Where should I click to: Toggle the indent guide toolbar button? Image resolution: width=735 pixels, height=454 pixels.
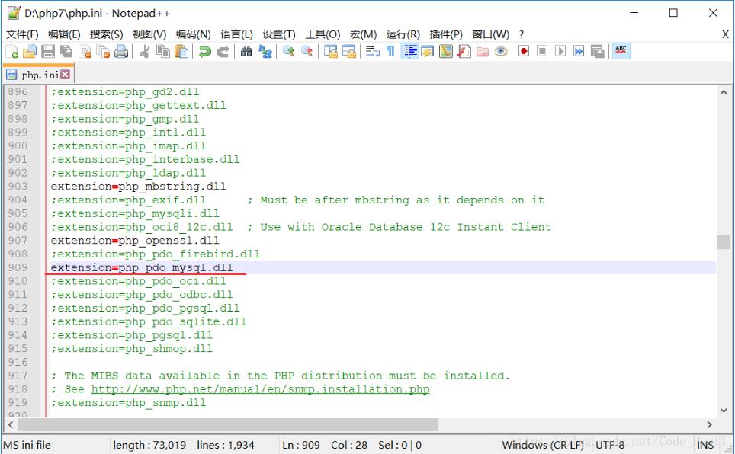[x=409, y=51]
